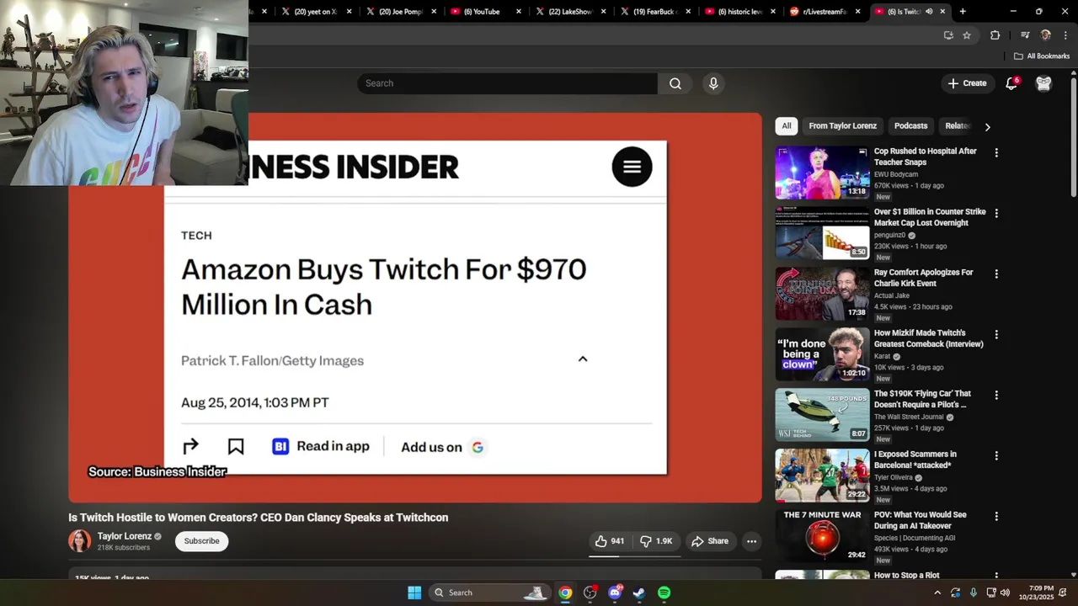
Task: Open options for POV AI Takeover video
Action: coord(996,516)
